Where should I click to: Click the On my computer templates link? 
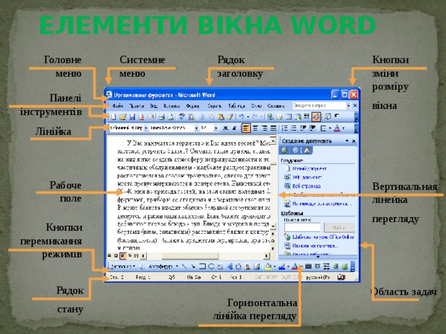point(315,246)
